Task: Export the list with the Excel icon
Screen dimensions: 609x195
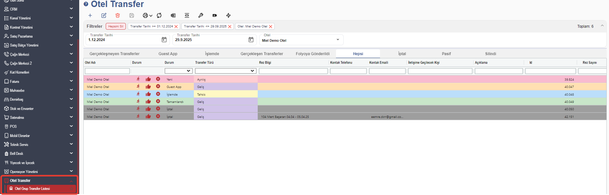Action: coord(173,15)
